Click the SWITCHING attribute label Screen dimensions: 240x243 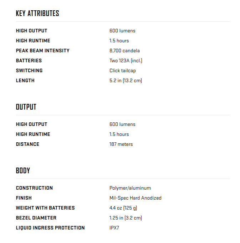tap(29, 71)
